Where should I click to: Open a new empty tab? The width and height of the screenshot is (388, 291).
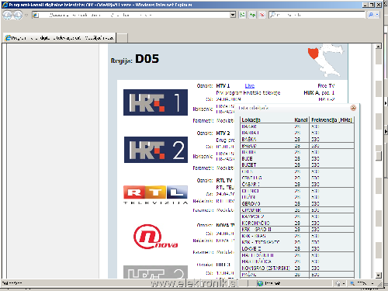coord(123,38)
